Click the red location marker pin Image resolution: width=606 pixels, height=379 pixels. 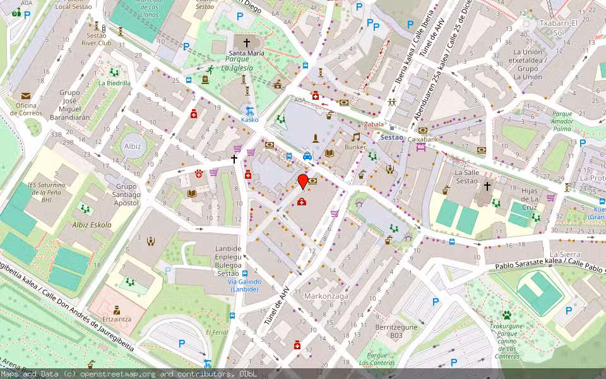tap(302, 181)
